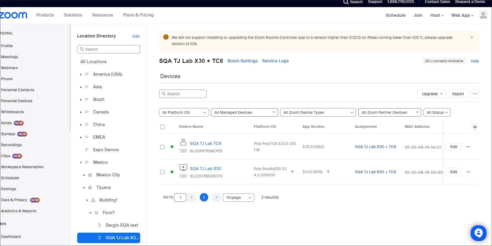Open Service Logs
The width and height of the screenshot is (492, 246).
coord(275,61)
